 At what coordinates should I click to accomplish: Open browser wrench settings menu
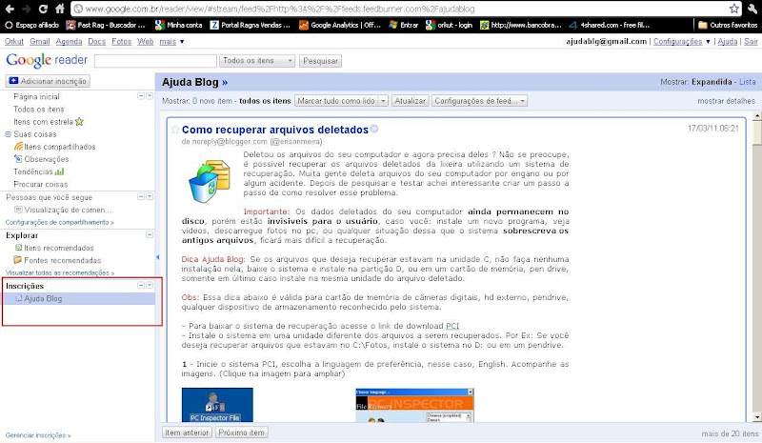[x=752, y=9]
